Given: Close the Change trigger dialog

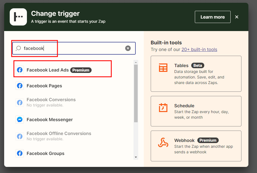Looking at the screenshot, I should [236, 17].
